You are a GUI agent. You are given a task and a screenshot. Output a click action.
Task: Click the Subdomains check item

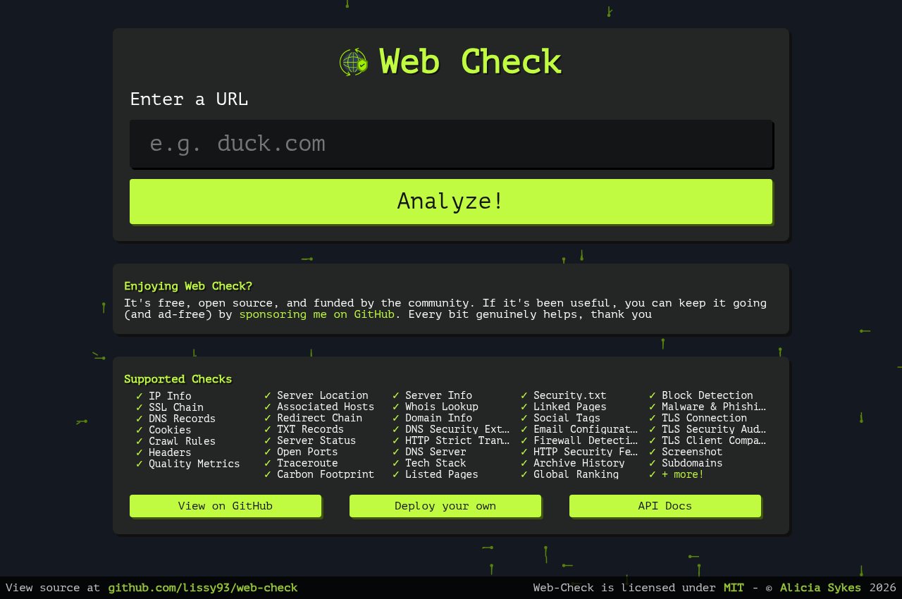(692, 463)
